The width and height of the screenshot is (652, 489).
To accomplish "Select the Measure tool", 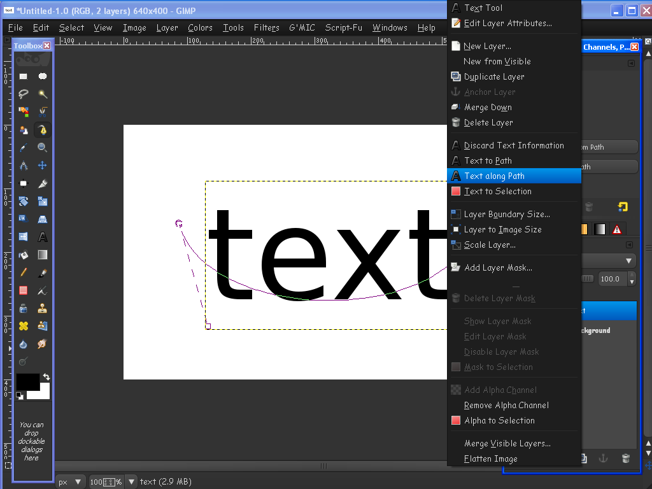I will [x=22, y=166].
